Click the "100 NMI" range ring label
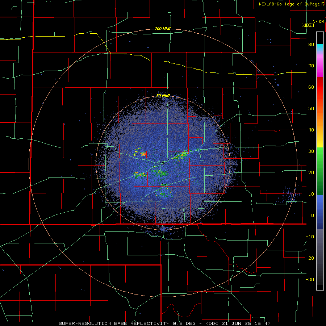The height and width of the screenshot is (326, 326). (163, 29)
